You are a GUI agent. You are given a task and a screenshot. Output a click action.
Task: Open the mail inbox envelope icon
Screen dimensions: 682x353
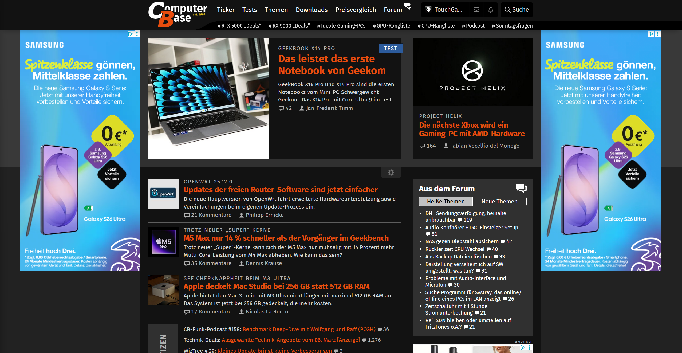[x=476, y=10]
